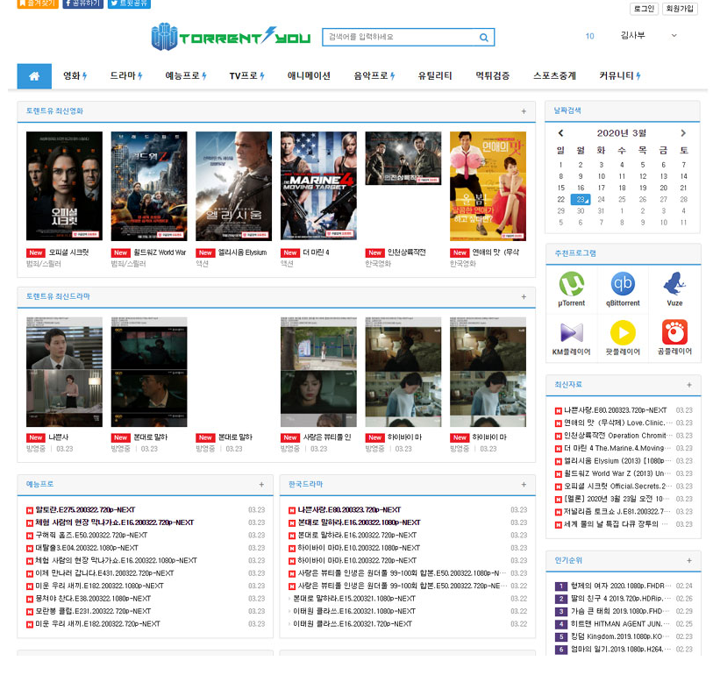Image resolution: width=713 pixels, height=675 pixels.
Task: Open rank 1 황제의 여자 2020.1080p
Action: 621,586
